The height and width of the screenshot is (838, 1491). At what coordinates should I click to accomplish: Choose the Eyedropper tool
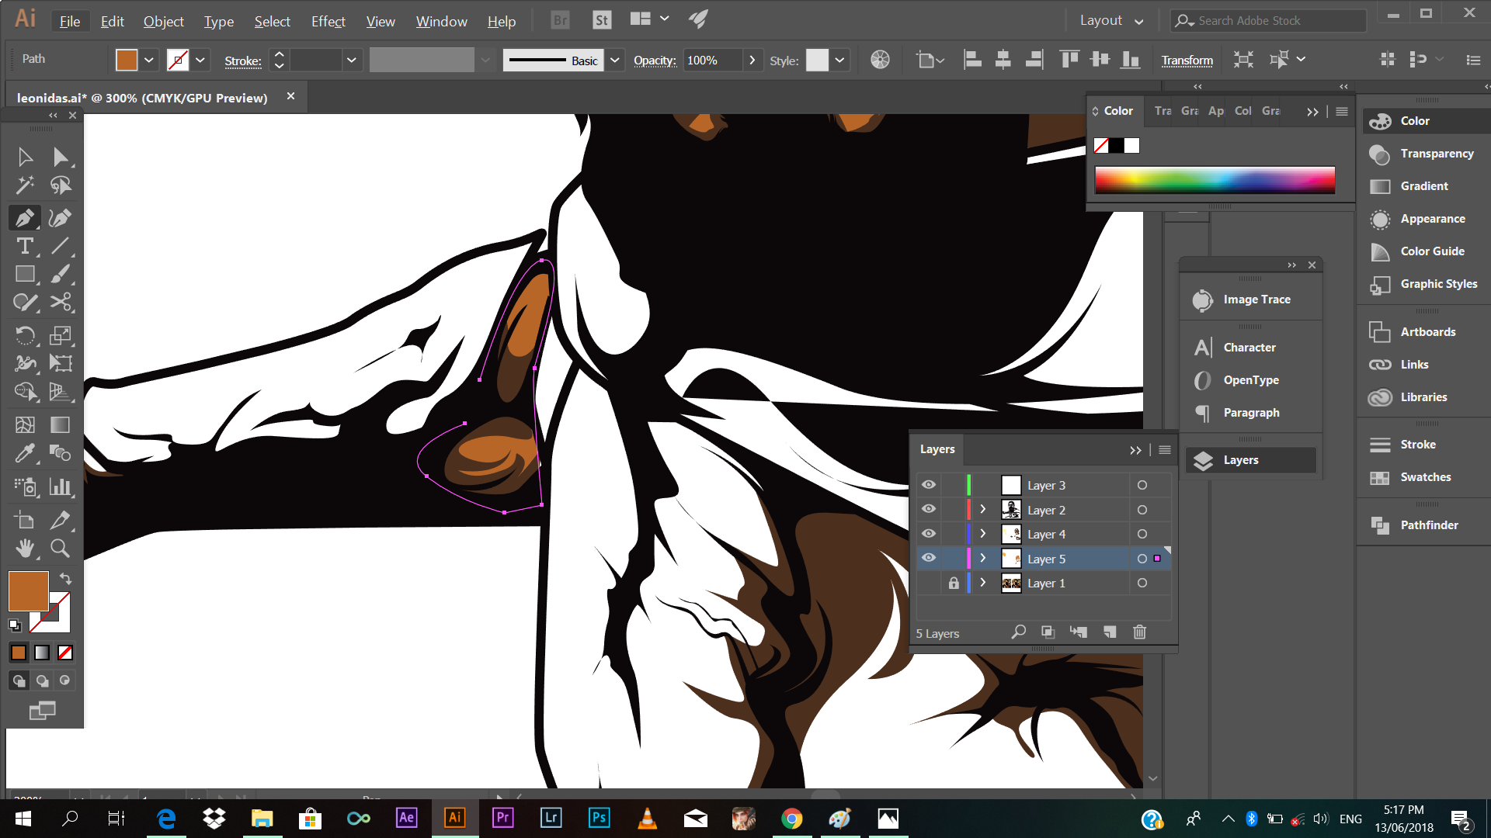tap(25, 452)
